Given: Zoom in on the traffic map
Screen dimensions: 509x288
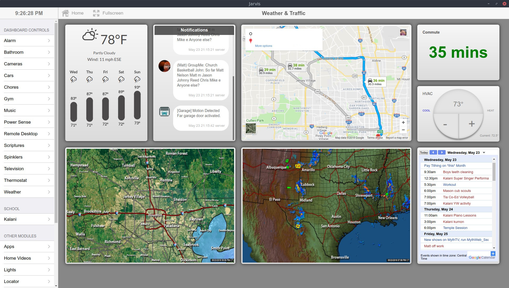Looking at the screenshot, I should [403, 123].
